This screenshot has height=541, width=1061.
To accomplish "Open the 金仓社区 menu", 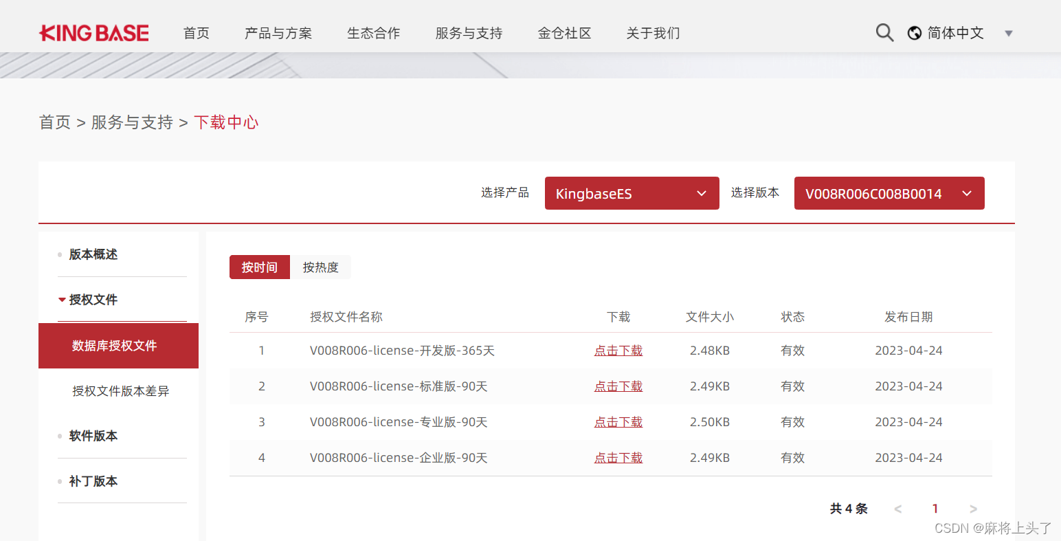I will coord(565,32).
